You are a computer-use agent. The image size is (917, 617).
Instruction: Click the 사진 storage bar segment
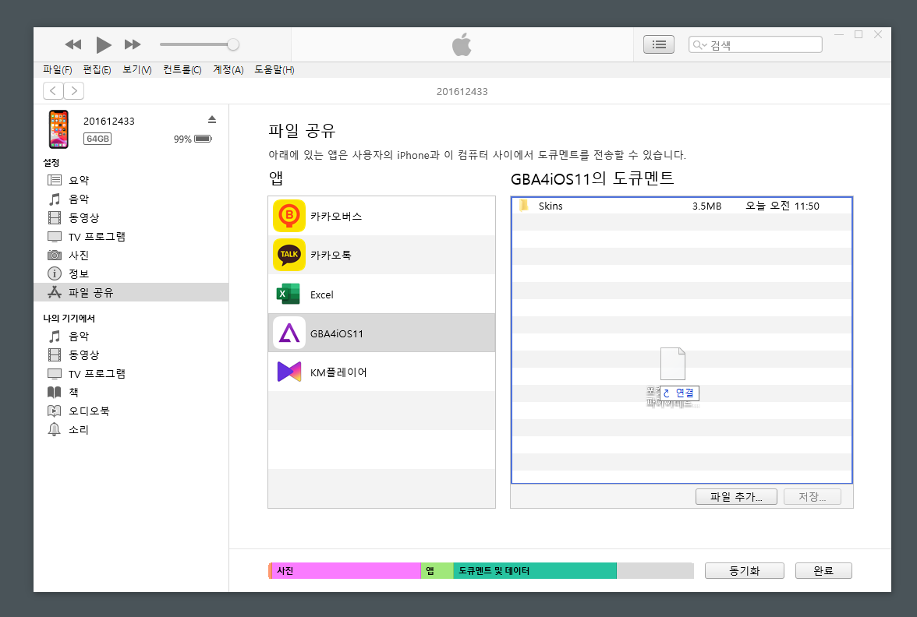tap(346, 571)
